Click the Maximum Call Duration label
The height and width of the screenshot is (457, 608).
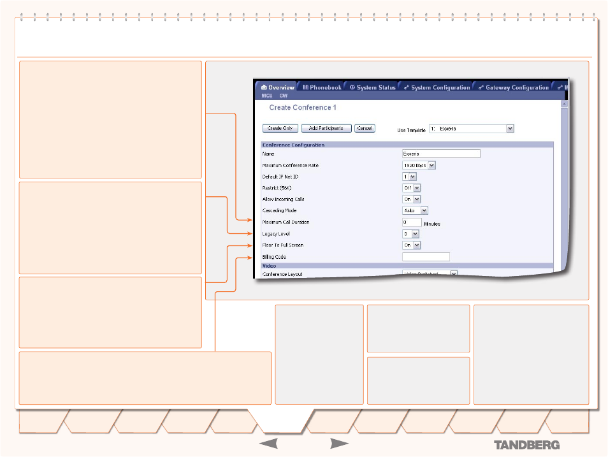pyautogui.click(x=286, y=222)
